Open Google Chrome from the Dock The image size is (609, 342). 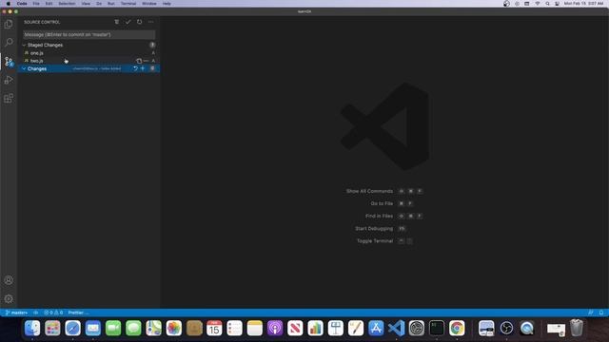(x=457, y=328)
